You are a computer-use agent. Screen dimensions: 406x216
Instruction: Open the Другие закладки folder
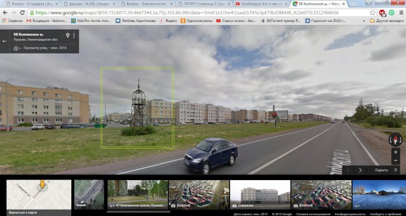pyautogui.click(x=387, y=21)
